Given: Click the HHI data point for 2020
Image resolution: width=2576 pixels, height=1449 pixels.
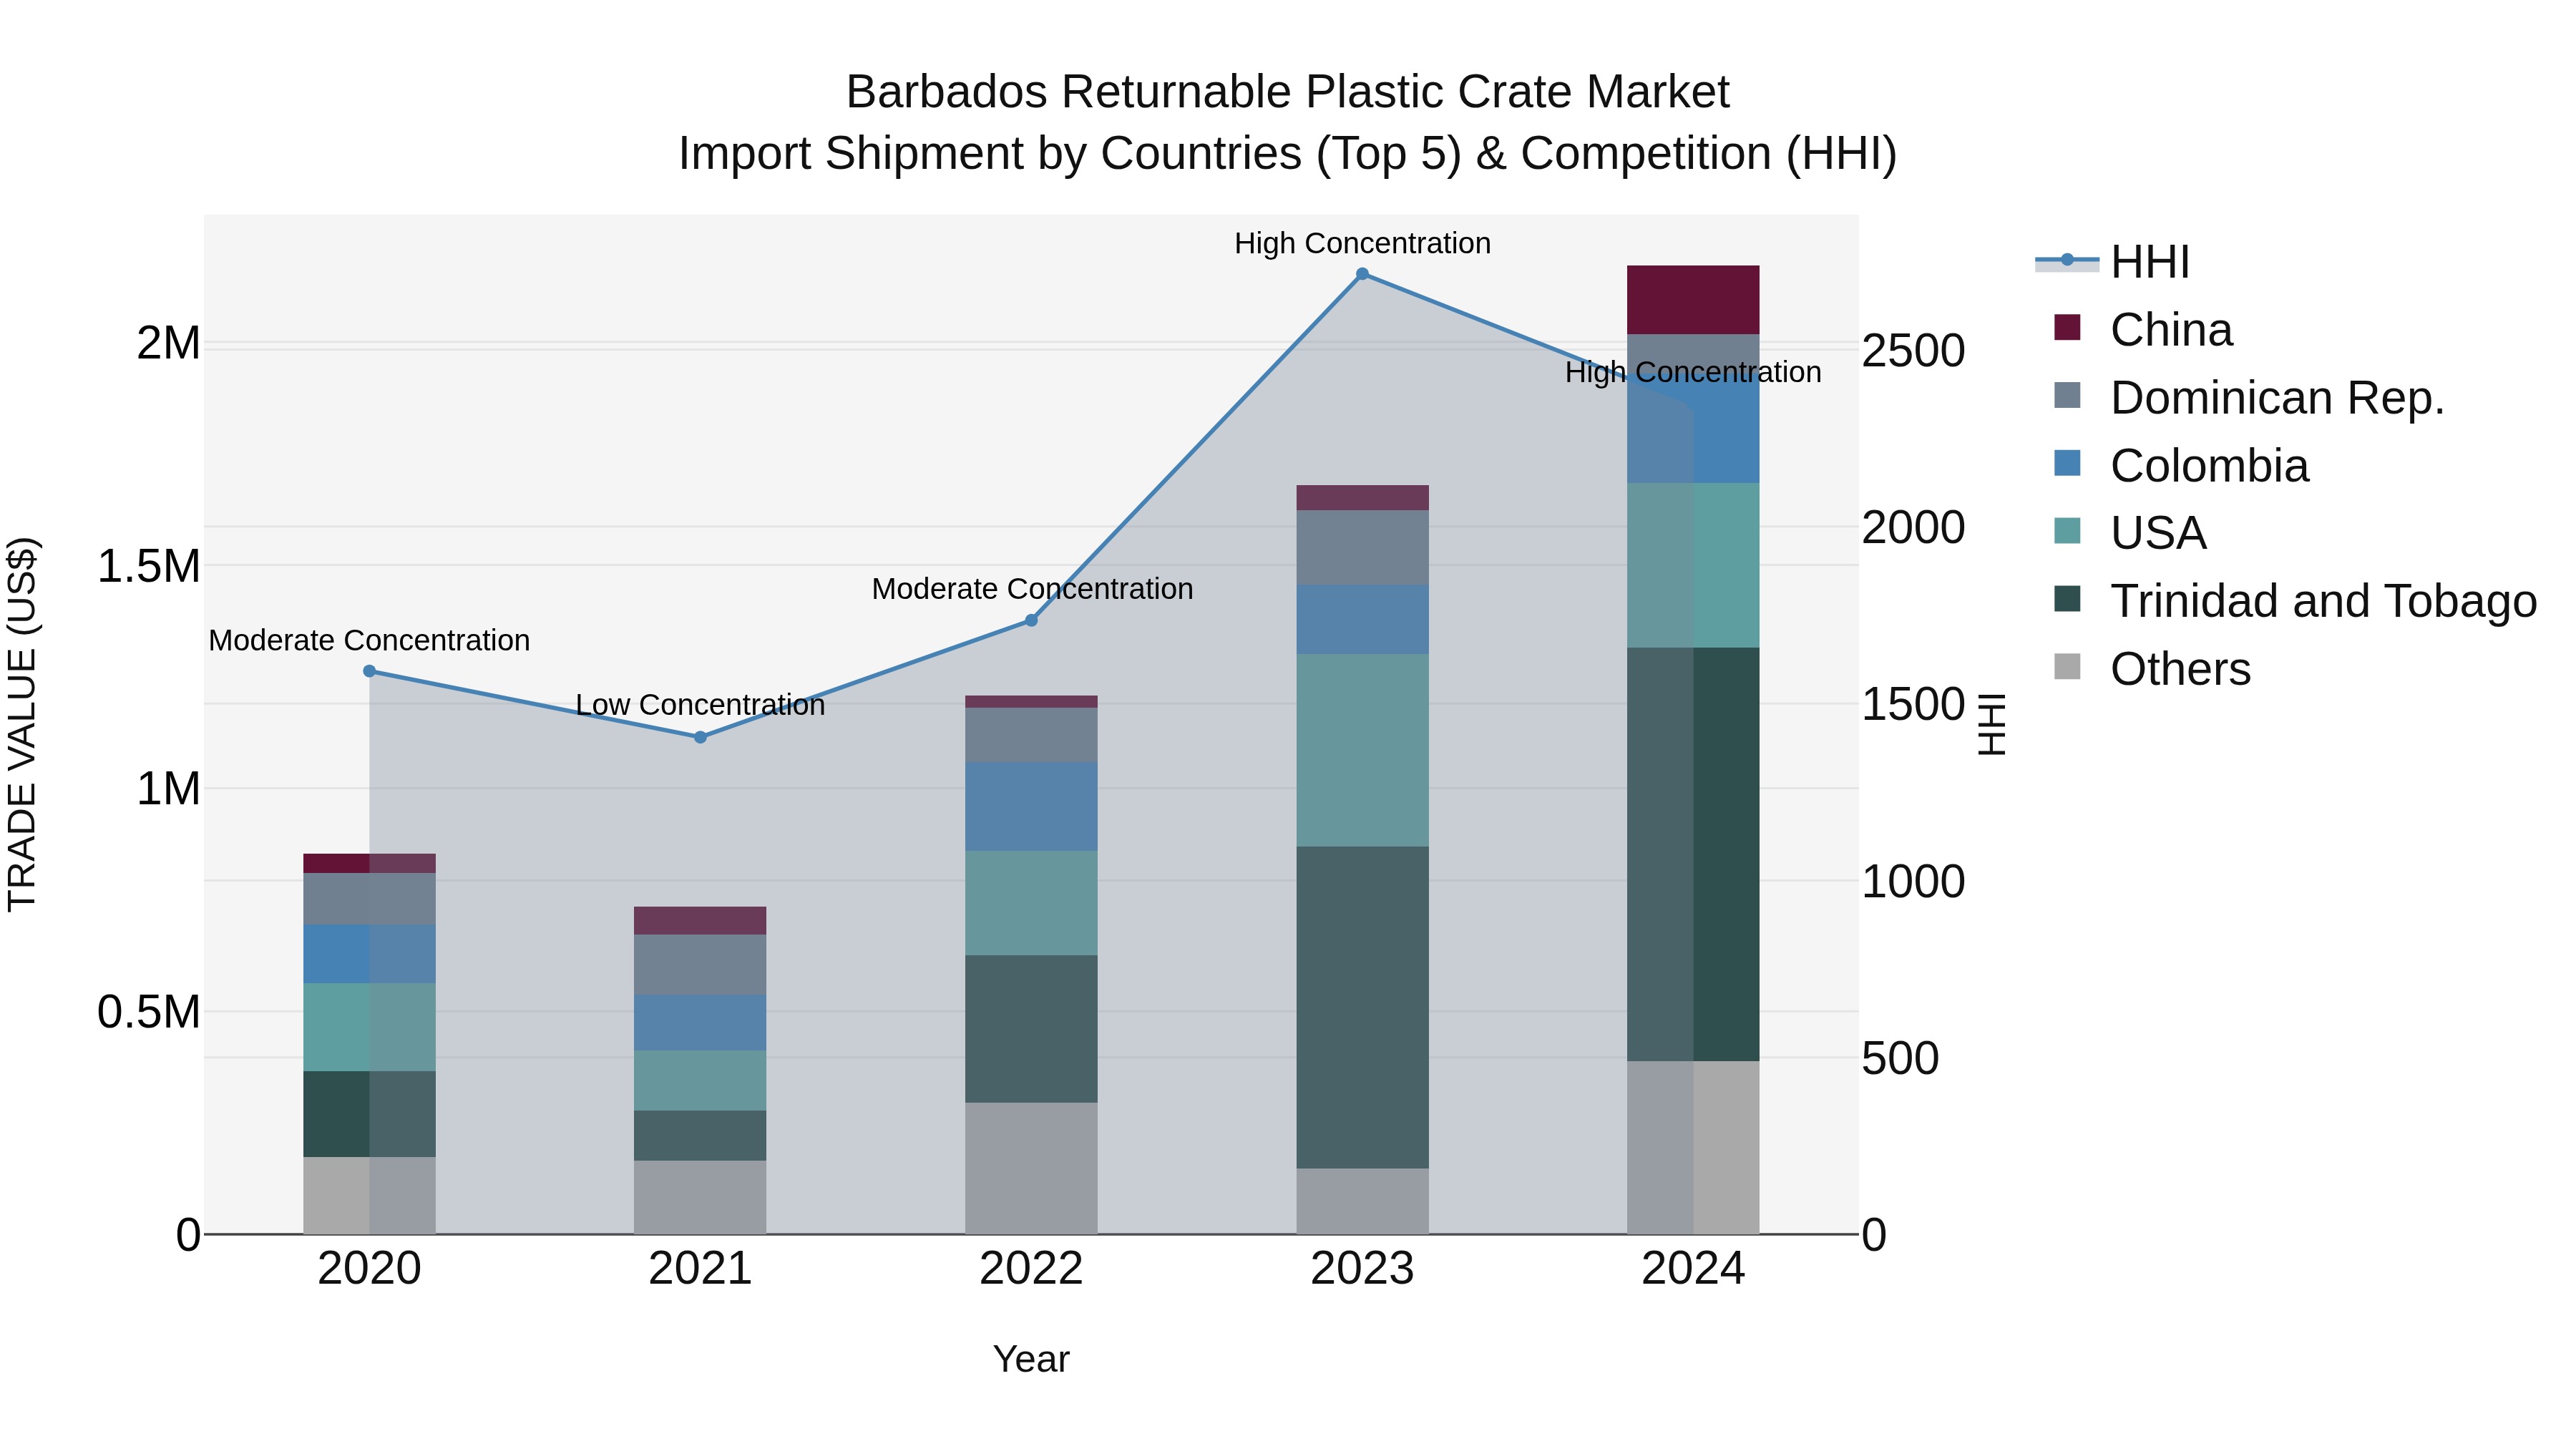Looking at the screenshot, I should 369,671.
